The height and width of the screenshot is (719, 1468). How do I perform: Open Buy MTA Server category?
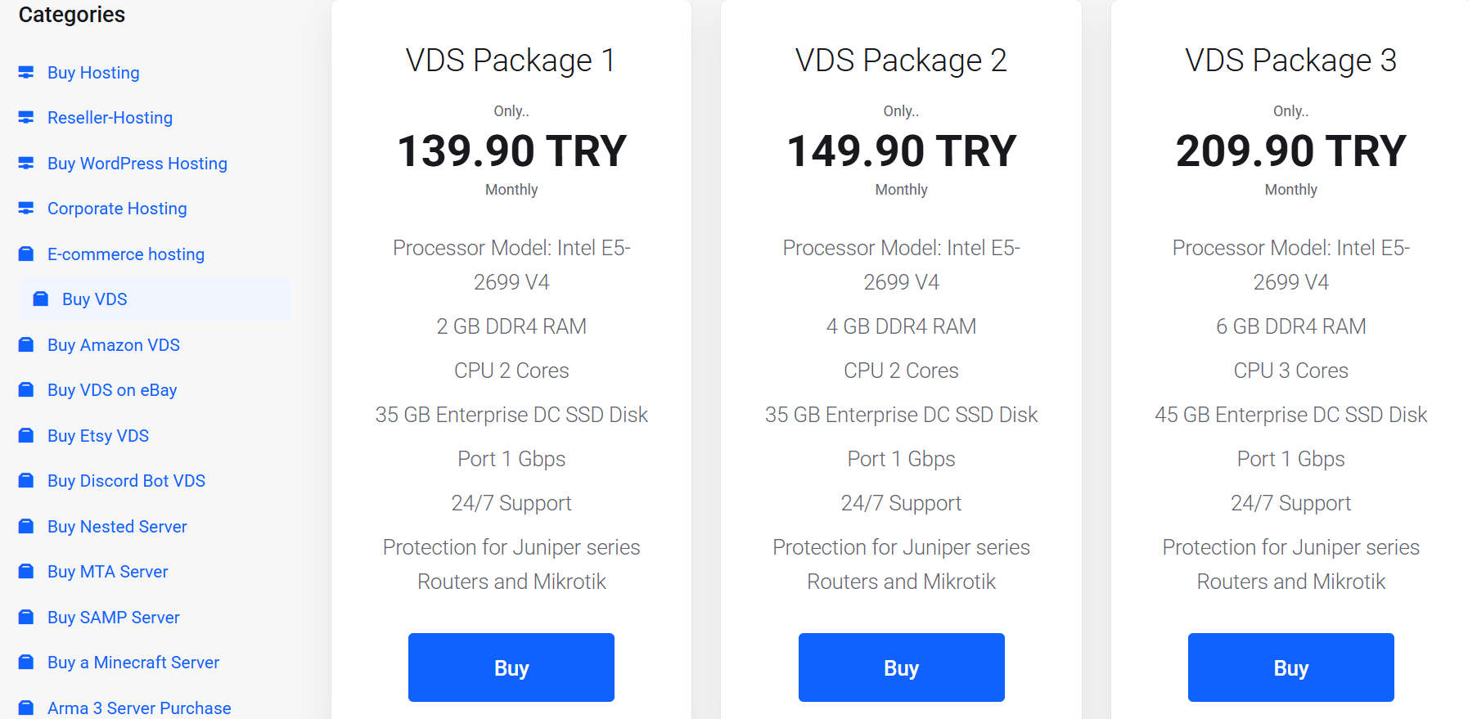[107, 572]
